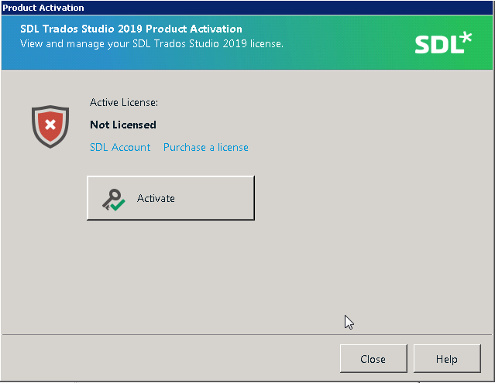Click the Product Activation title bar
495x383 pixels.
pyautogui.click(x=247, y=8)
